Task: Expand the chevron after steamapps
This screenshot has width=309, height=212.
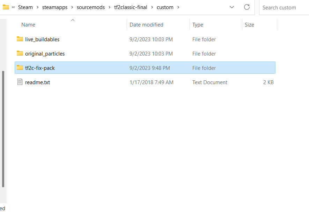Action: pos(72,7)
